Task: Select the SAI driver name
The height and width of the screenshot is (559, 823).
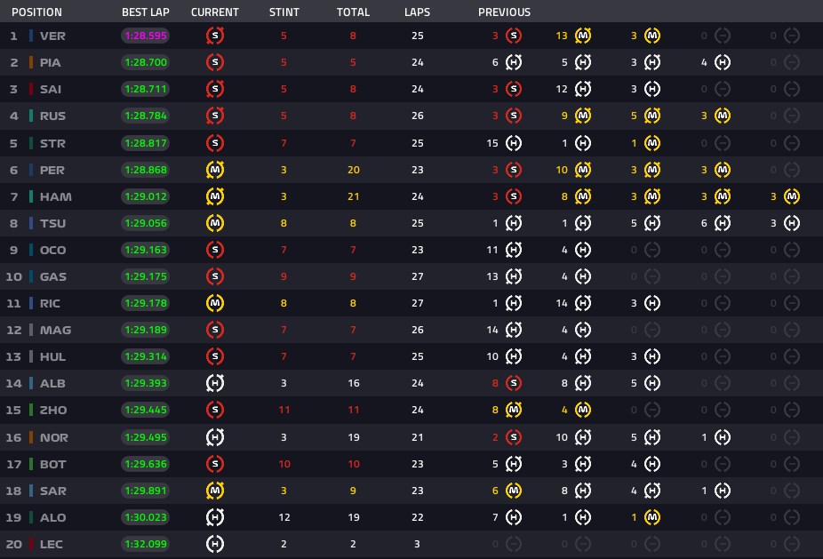Action: coord(51,89)
